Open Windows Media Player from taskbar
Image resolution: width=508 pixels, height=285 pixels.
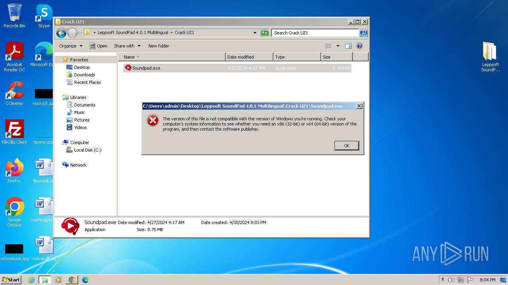tap(58, 280)
